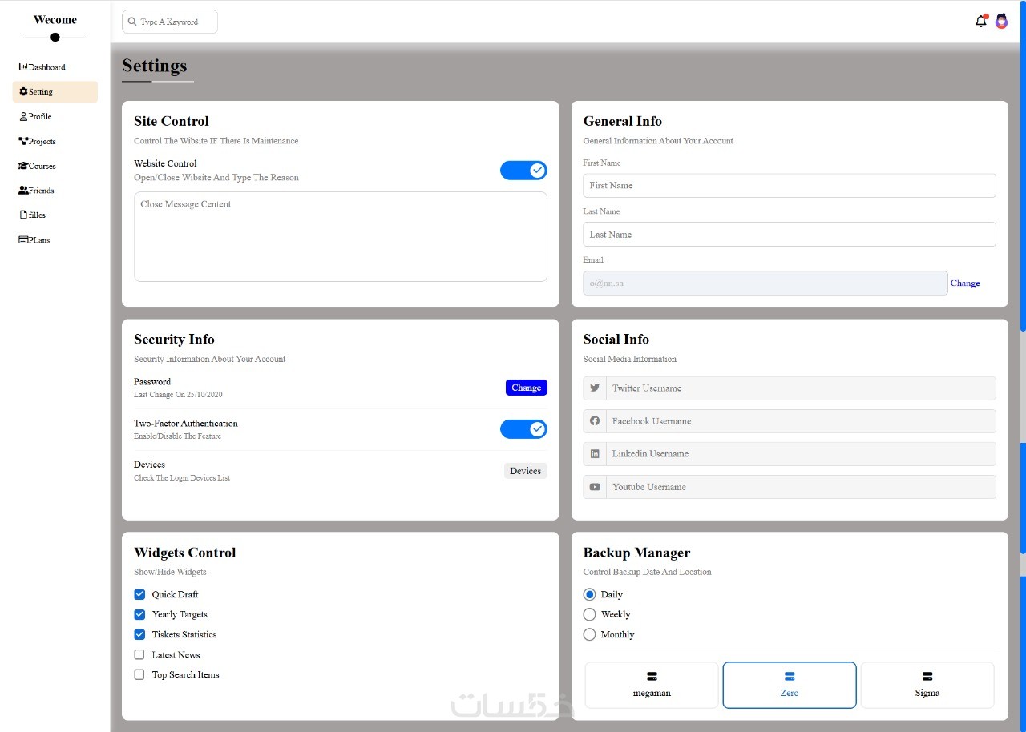The image size is (1026, 732).
Task: Click the Wecome sidebar title
Action: [55, 20]
